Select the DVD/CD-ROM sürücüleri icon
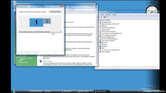 click(100, 32)
